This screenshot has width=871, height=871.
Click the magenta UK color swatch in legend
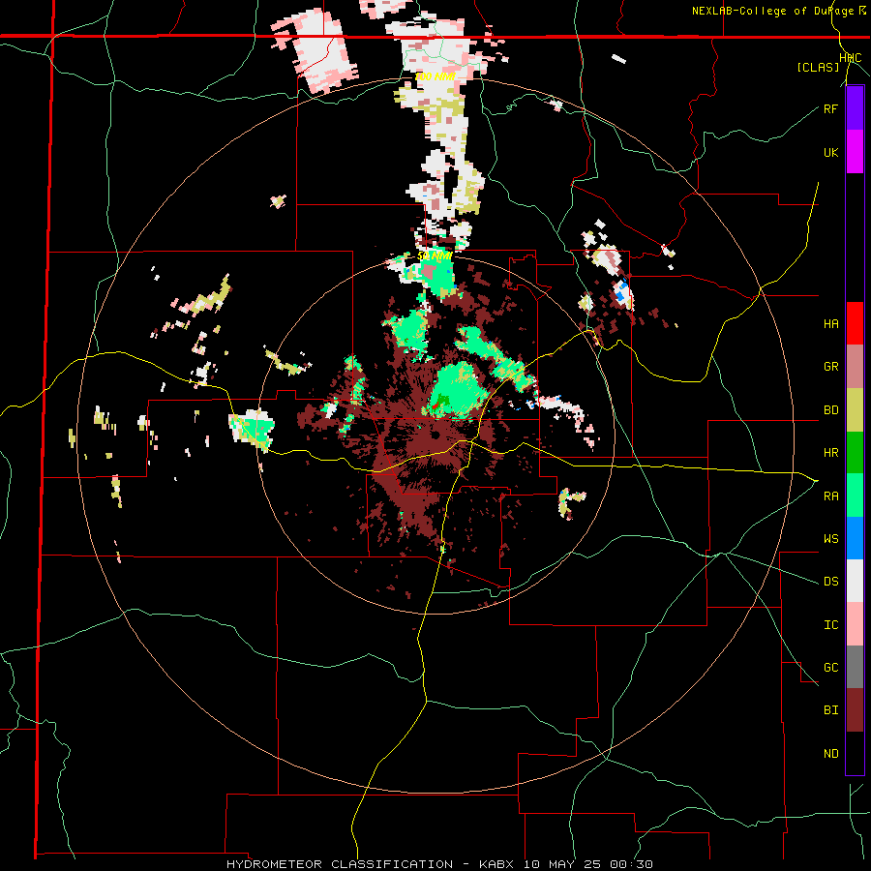[x=855, y=152]
